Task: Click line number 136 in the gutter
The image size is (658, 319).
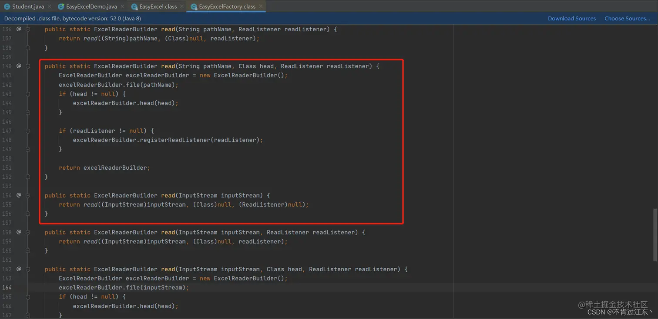Action: coord(7,29)
